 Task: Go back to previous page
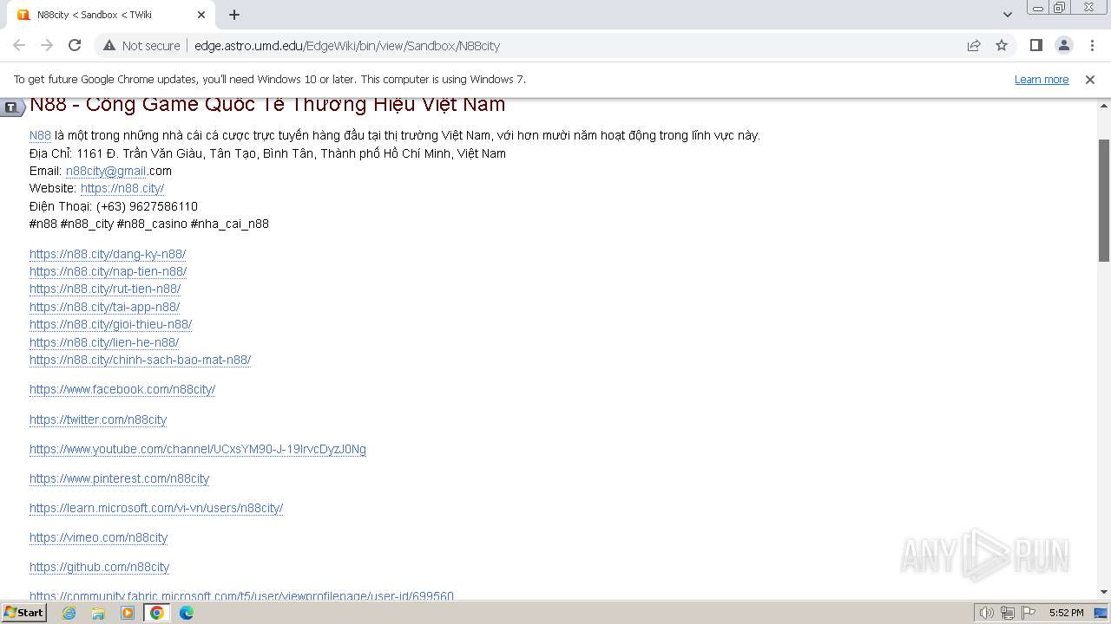tap(19, 45)
